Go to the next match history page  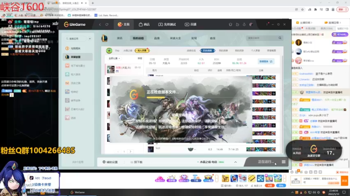click(x=130, y=152)
